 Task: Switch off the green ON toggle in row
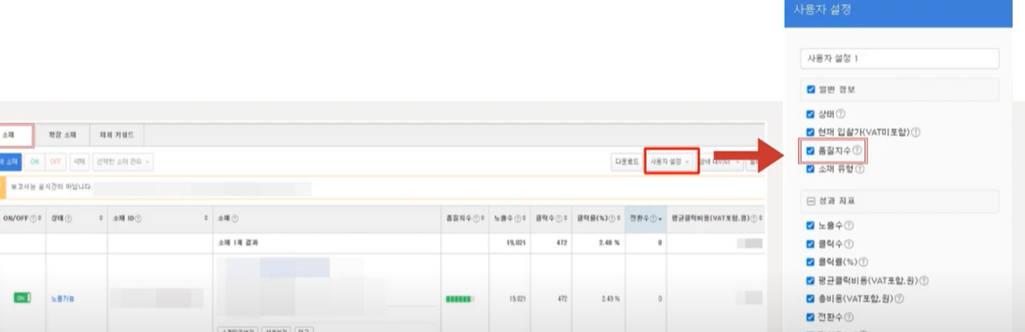21,298
